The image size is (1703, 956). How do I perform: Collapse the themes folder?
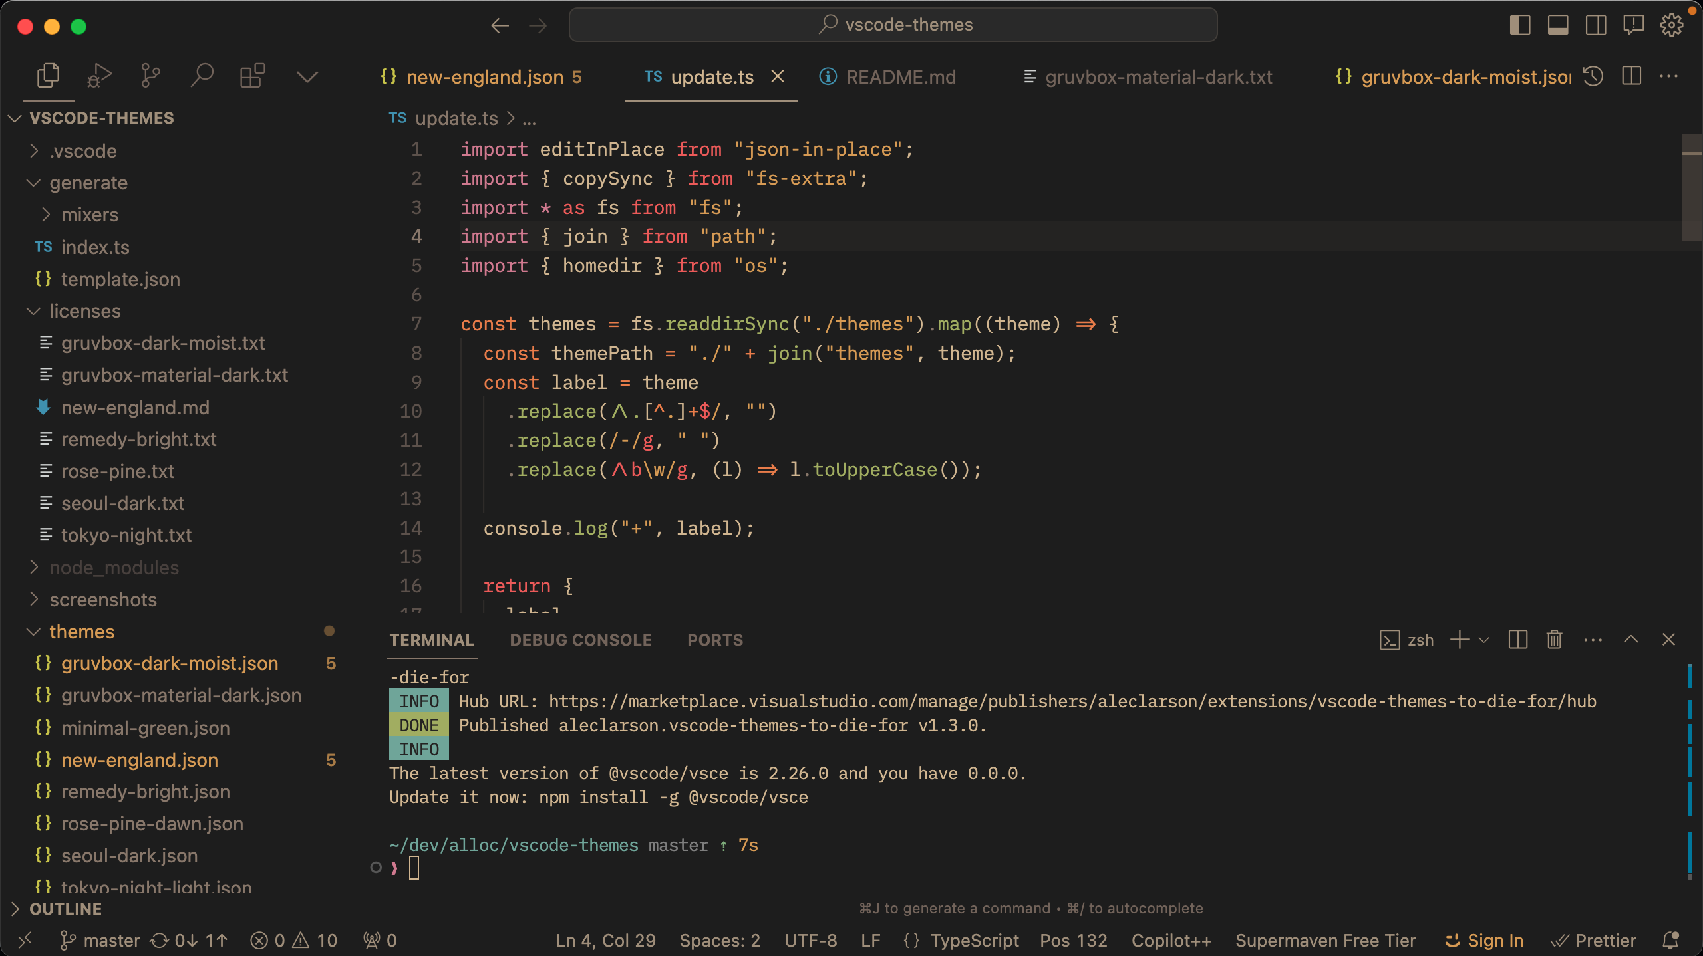click(x=81, y=632)
